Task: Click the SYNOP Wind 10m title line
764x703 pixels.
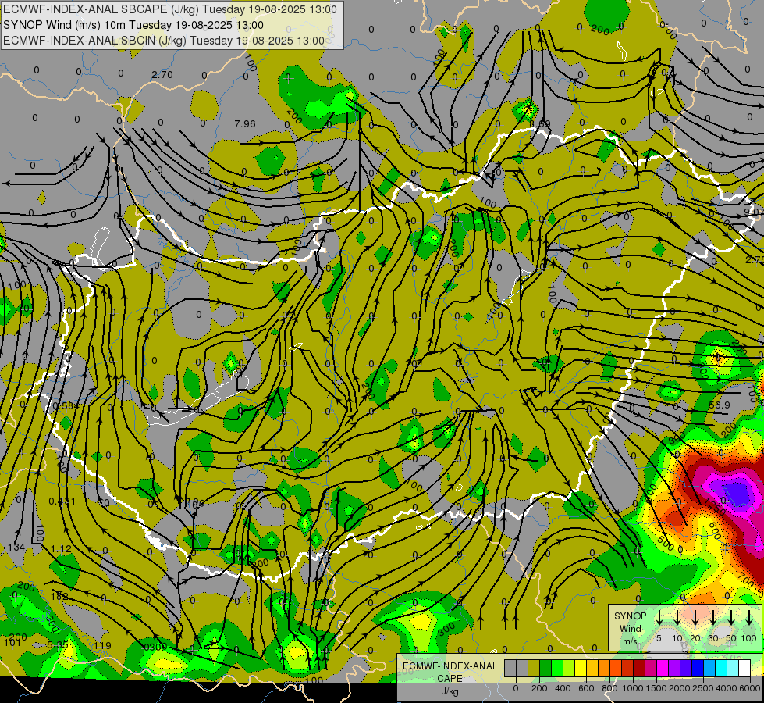Action: point(133,25)
